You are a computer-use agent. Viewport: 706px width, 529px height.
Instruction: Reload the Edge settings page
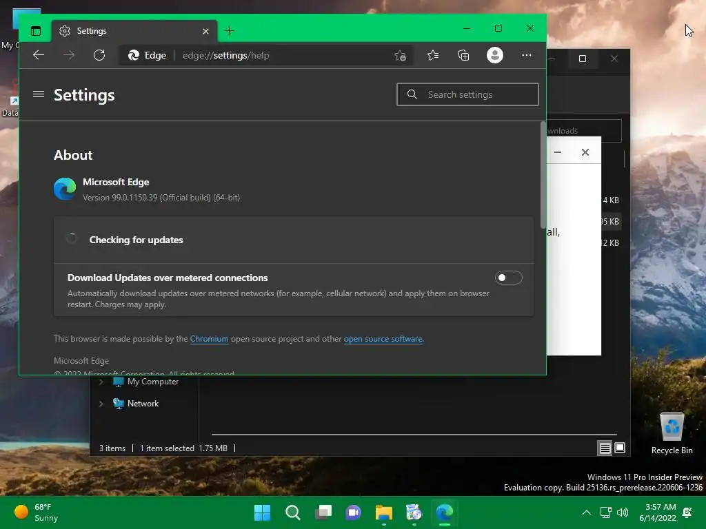[x=99, y=55]
